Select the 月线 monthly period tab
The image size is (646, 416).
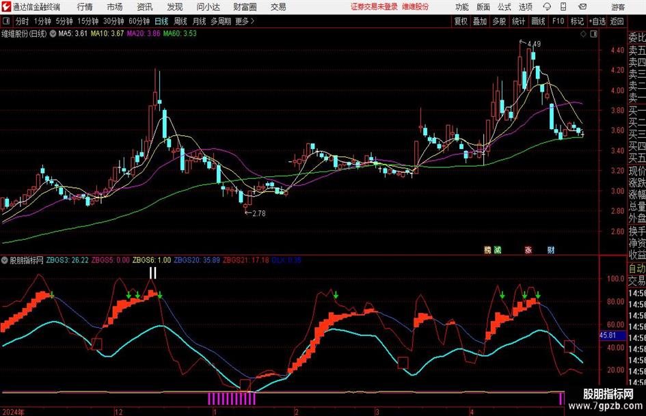[x=200, y=21]
